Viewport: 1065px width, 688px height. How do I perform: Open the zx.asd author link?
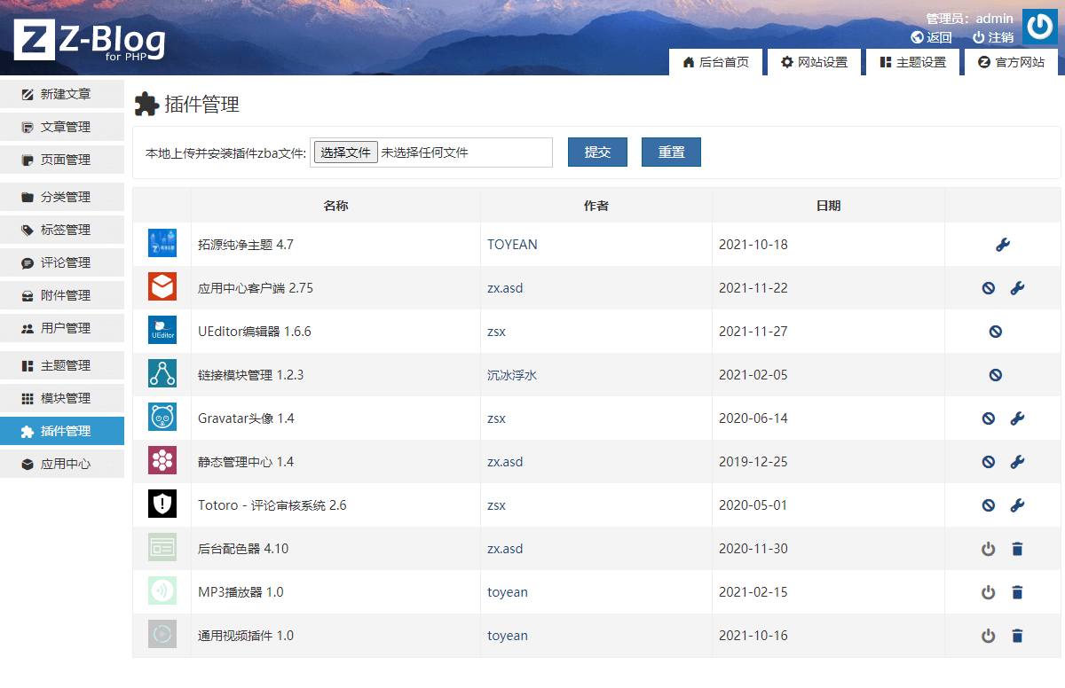pos(505,287)
